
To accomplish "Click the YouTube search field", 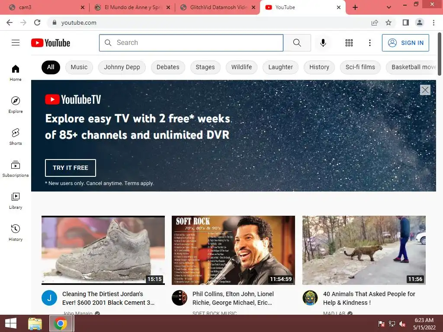I will [191, 43].
